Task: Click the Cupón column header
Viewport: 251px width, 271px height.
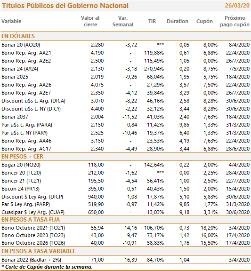Action: point(204,22)
